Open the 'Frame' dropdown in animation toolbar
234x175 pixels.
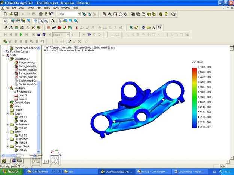(68, 35)
